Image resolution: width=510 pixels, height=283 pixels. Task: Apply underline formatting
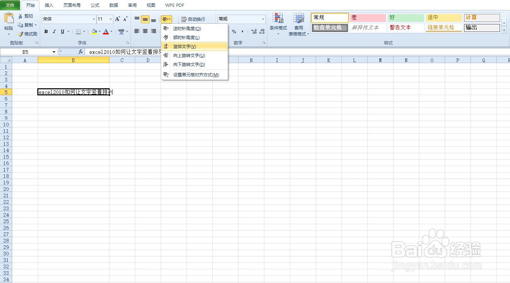pyautogui.click(x=62, y=32)
